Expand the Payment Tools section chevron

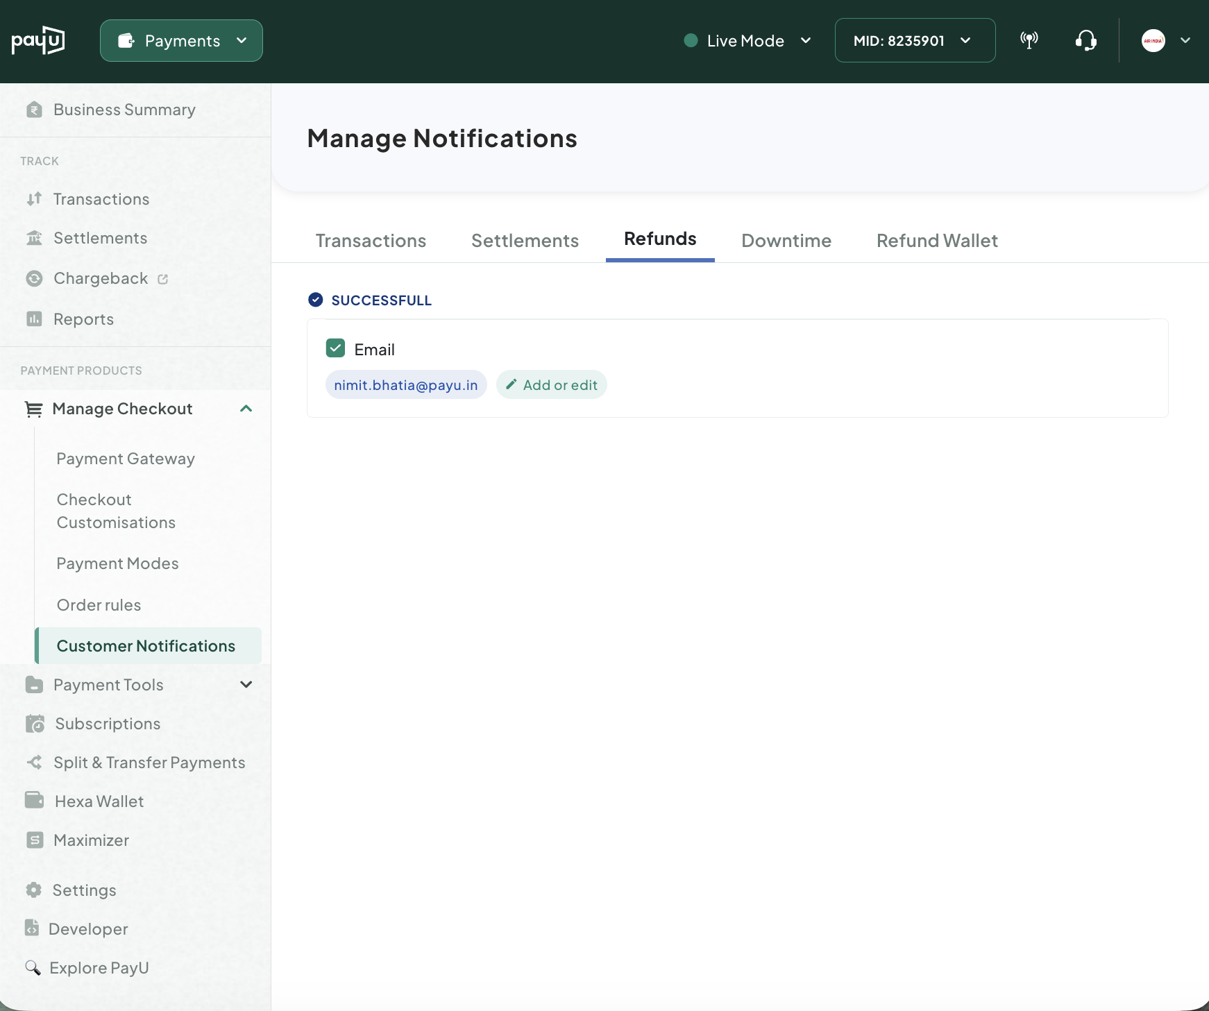click(246, 684)
